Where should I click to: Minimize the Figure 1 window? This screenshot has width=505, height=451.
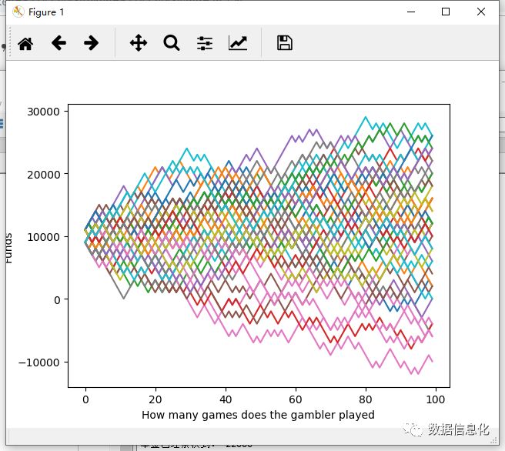pos(411,12)
